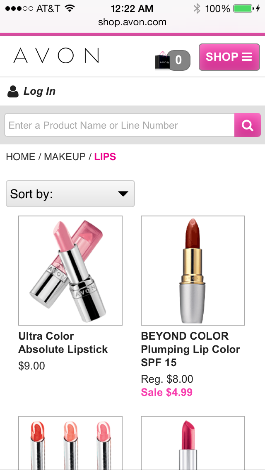The height and width of the screenshot is (470, 265).
Task: Go to HOME in the breadcrumb
Action: point(20,157)
